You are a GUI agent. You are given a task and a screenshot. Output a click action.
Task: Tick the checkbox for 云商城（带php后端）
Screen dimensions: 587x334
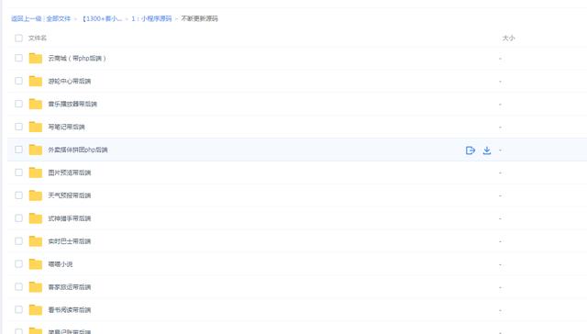click(18, 58)
